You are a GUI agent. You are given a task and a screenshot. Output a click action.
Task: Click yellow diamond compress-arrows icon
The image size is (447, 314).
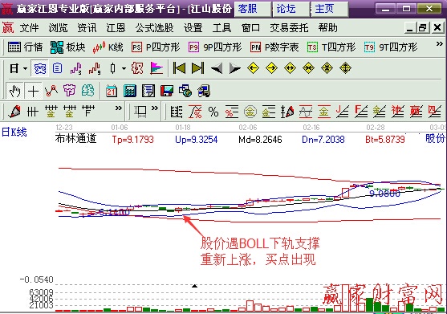(x=308, y=68)
